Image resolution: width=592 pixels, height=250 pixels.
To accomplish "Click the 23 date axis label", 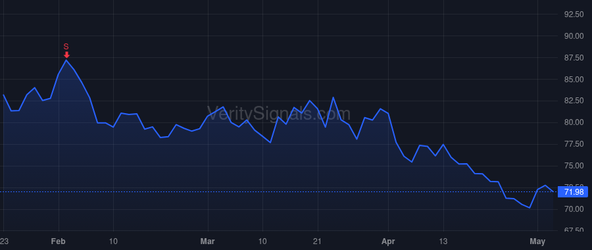I will point(4,241).
